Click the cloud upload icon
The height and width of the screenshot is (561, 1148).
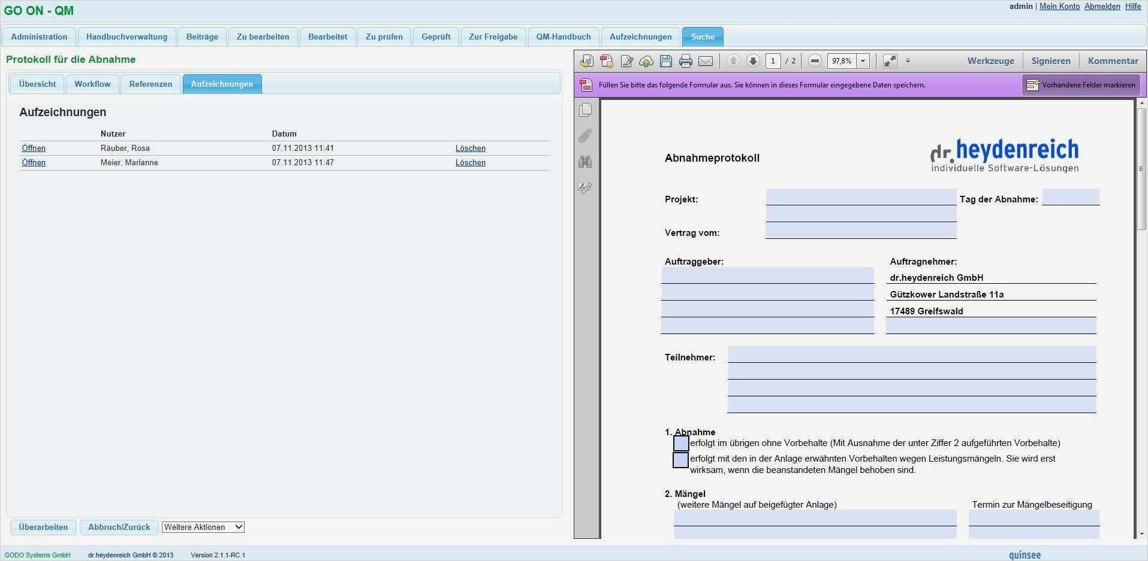646,61
